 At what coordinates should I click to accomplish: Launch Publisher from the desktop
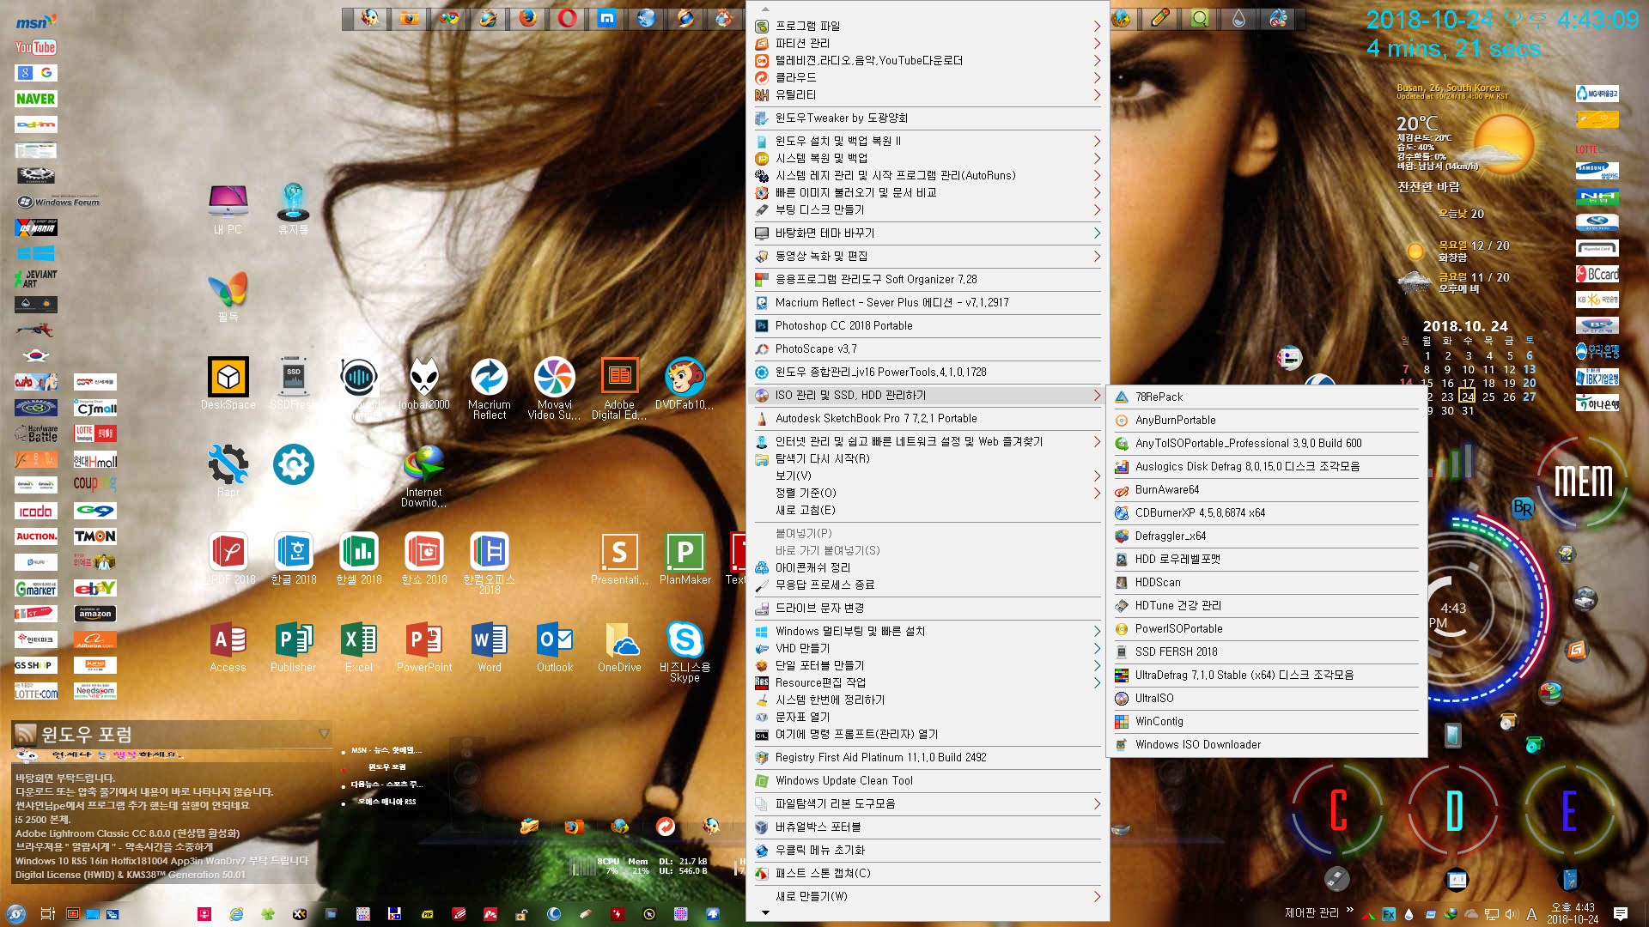point(294,646)
